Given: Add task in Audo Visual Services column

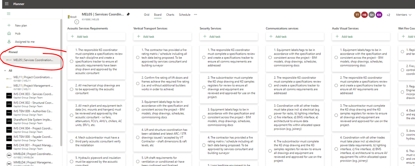Looking at the screenshot, I should tap(361, 37).
